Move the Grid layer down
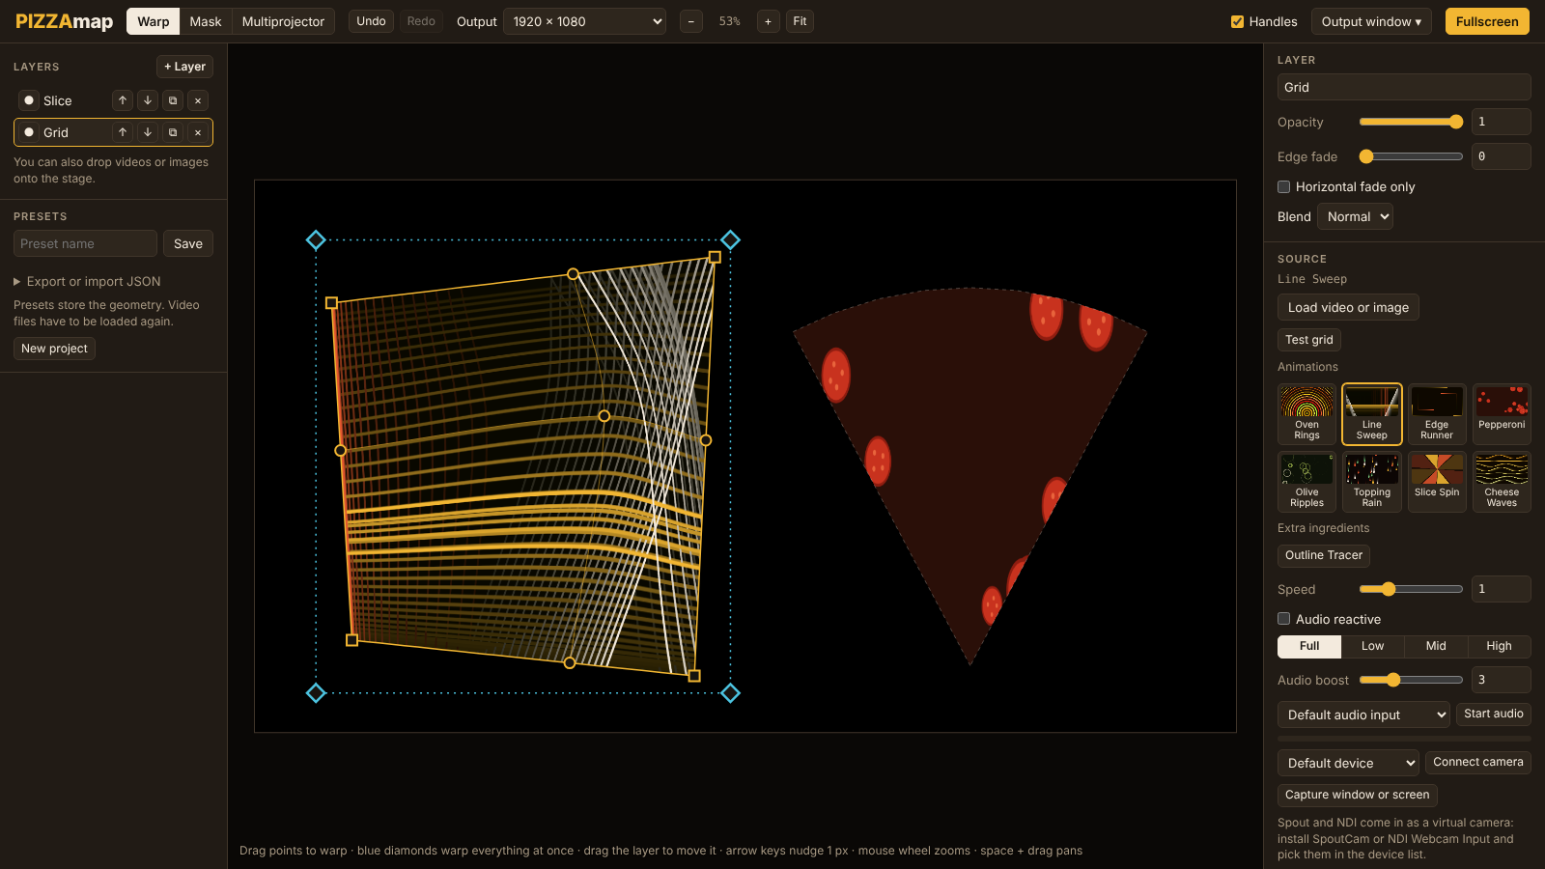 (148, 132)
